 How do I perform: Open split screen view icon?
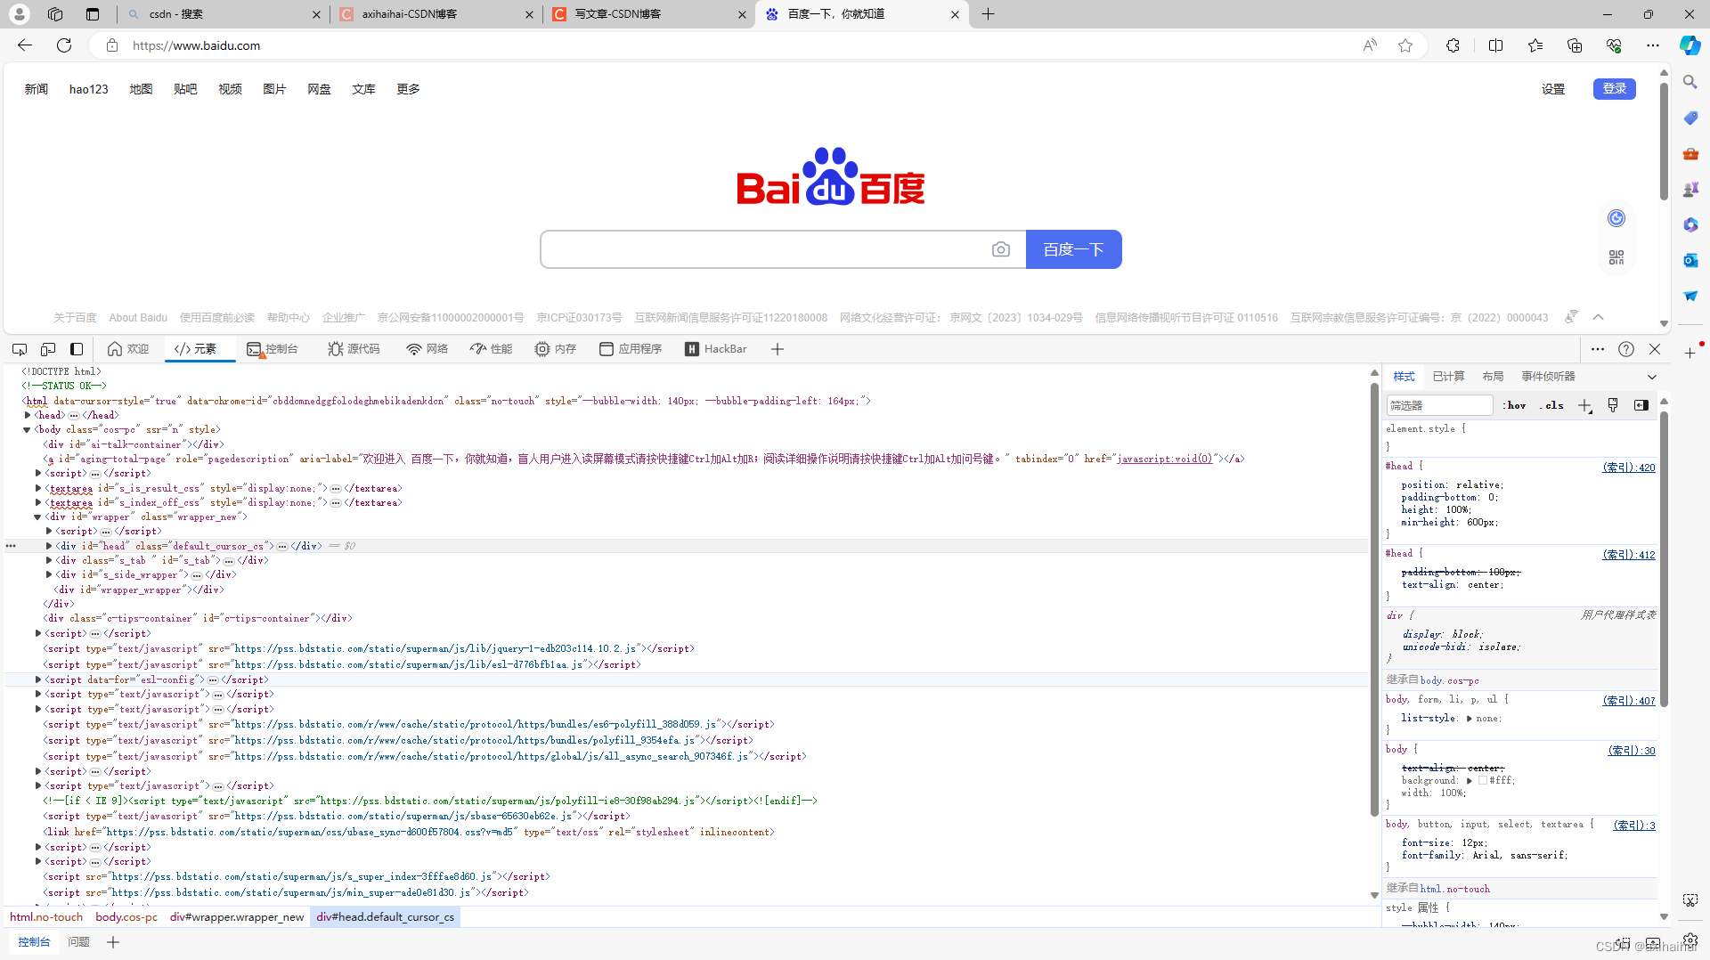point(1496,45)
